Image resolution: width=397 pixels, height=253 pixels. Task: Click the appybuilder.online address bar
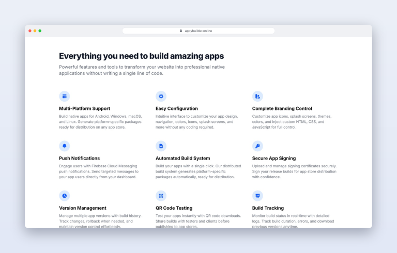click(198, 30)
